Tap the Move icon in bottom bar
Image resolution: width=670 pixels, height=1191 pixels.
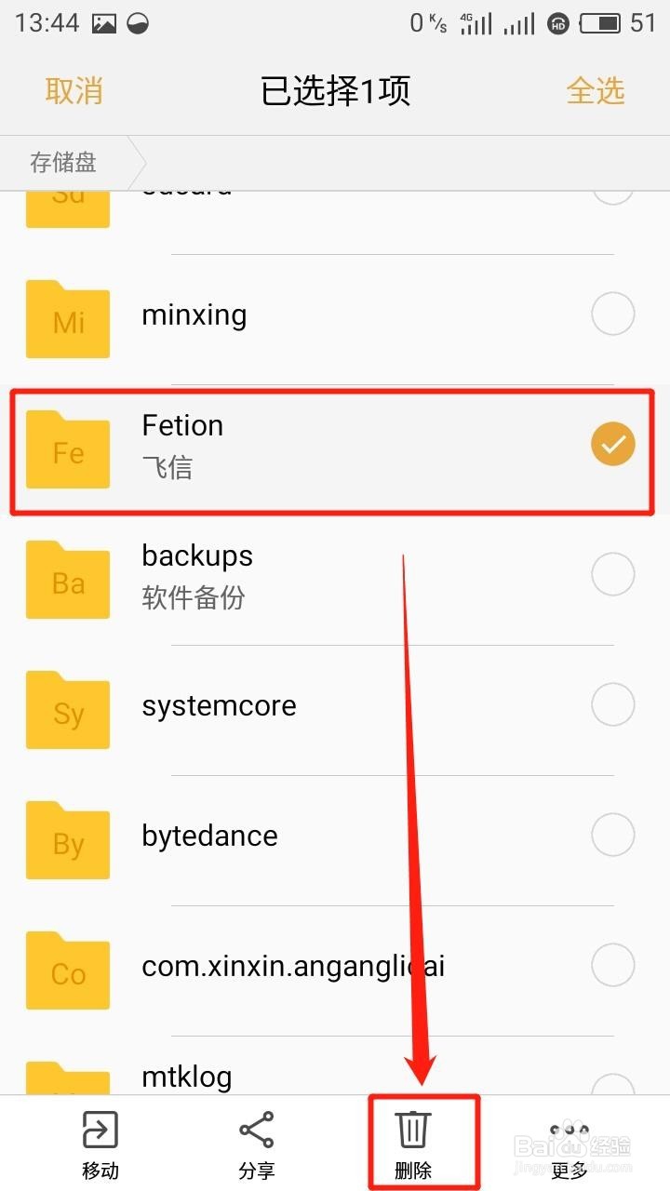[100, 1131]
